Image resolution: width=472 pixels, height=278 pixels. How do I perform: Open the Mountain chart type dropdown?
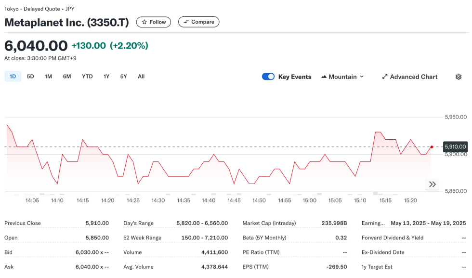click(342, 77)
